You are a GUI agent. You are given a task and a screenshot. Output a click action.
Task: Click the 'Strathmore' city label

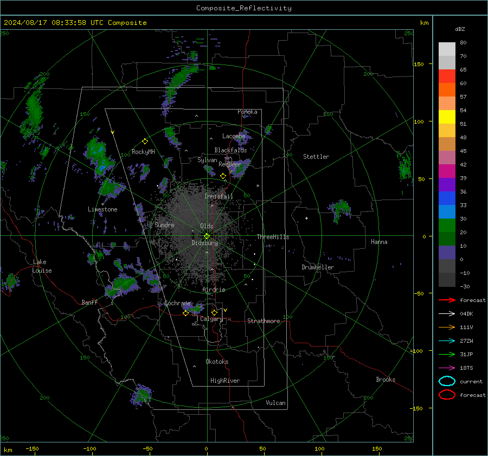coord(264,321)
